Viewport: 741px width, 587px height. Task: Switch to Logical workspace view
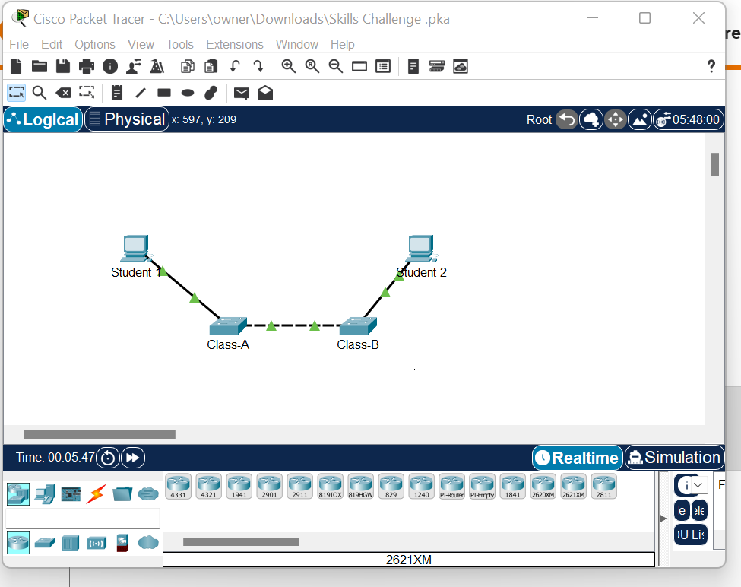pos(43,119)
